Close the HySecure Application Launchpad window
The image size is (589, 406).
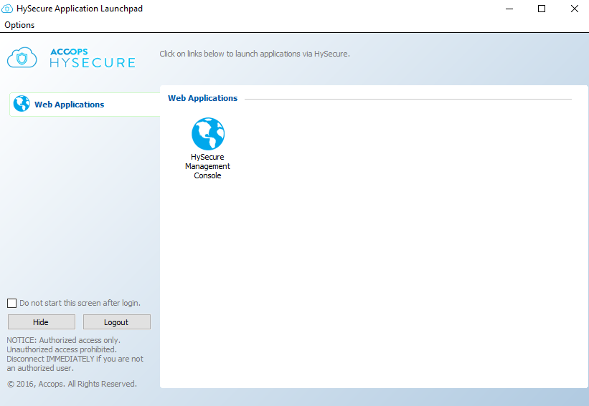[x=575, y=9]
